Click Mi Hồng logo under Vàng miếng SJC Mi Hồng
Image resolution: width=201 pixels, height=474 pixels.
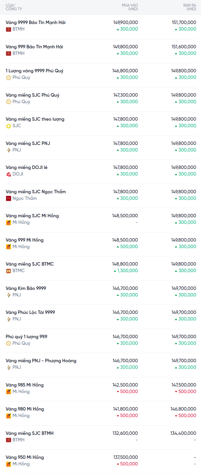tap(9, 222)
